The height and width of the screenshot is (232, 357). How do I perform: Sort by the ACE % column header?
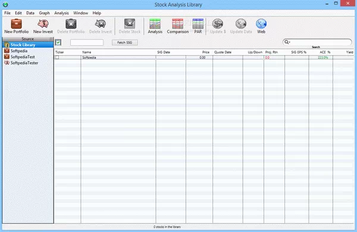click(325, 52)
